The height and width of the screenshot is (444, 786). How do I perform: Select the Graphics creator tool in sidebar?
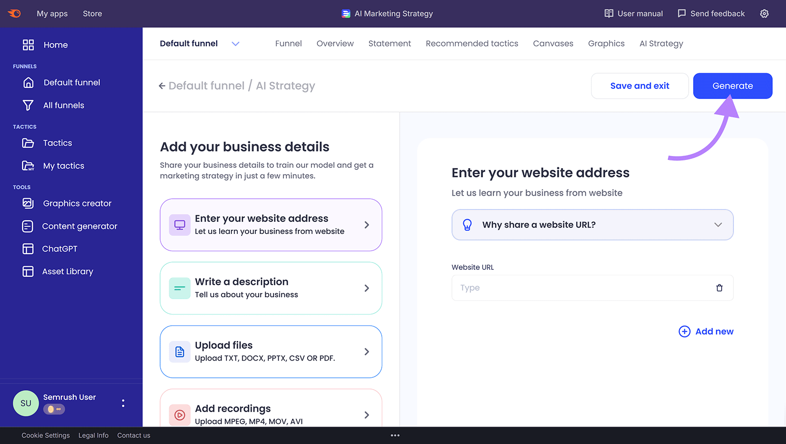[77, 203]
